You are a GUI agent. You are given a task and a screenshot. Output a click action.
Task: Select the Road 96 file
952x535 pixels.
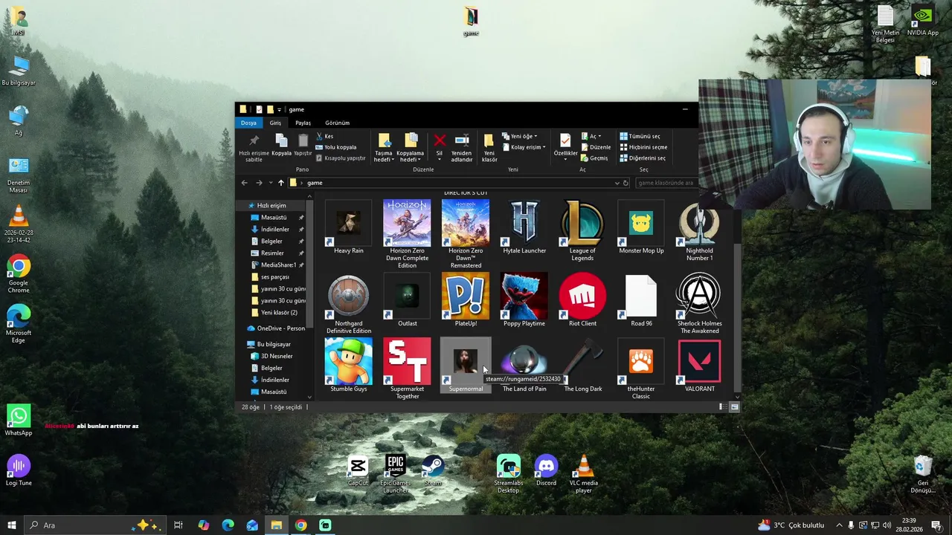[641, 300]
